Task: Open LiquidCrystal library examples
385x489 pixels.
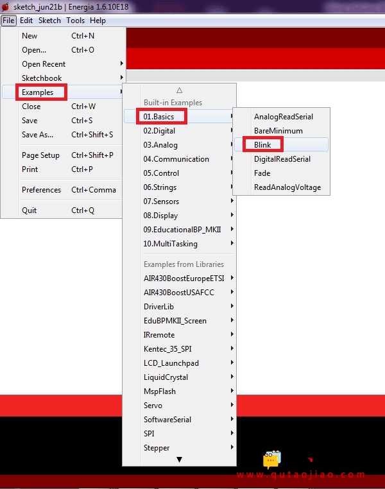Action: [179, 377]
